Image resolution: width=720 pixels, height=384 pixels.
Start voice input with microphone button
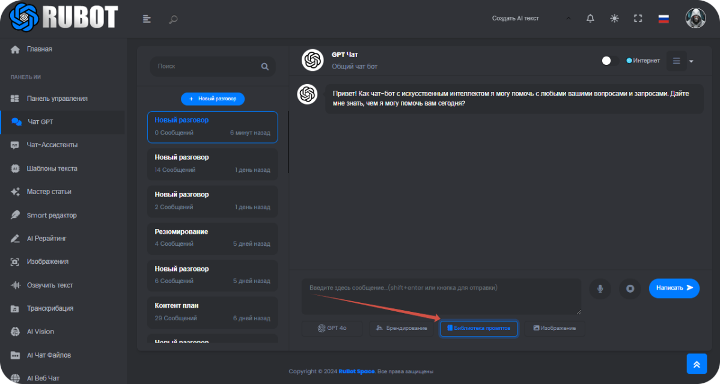click(x=600, y=288)
